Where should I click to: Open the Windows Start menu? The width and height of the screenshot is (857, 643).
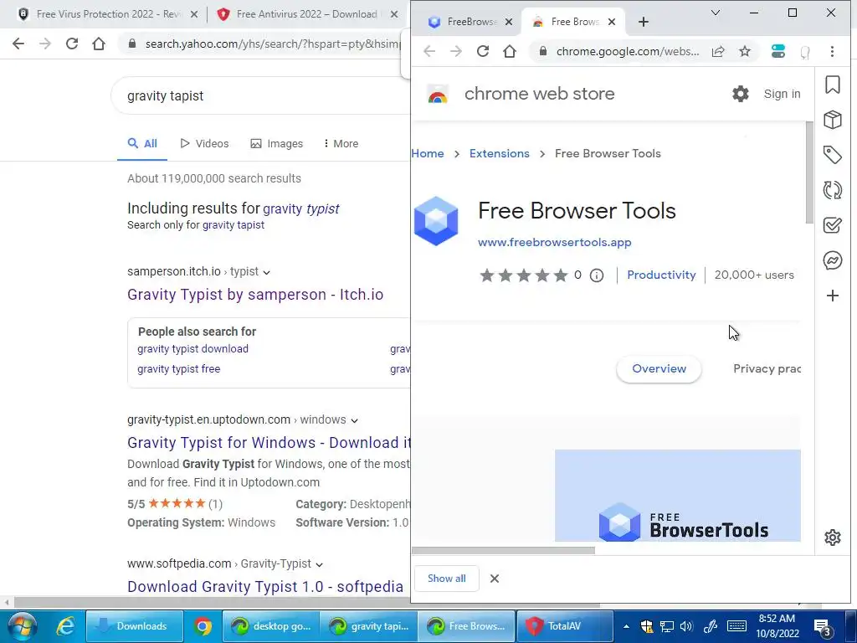point(23,626)
